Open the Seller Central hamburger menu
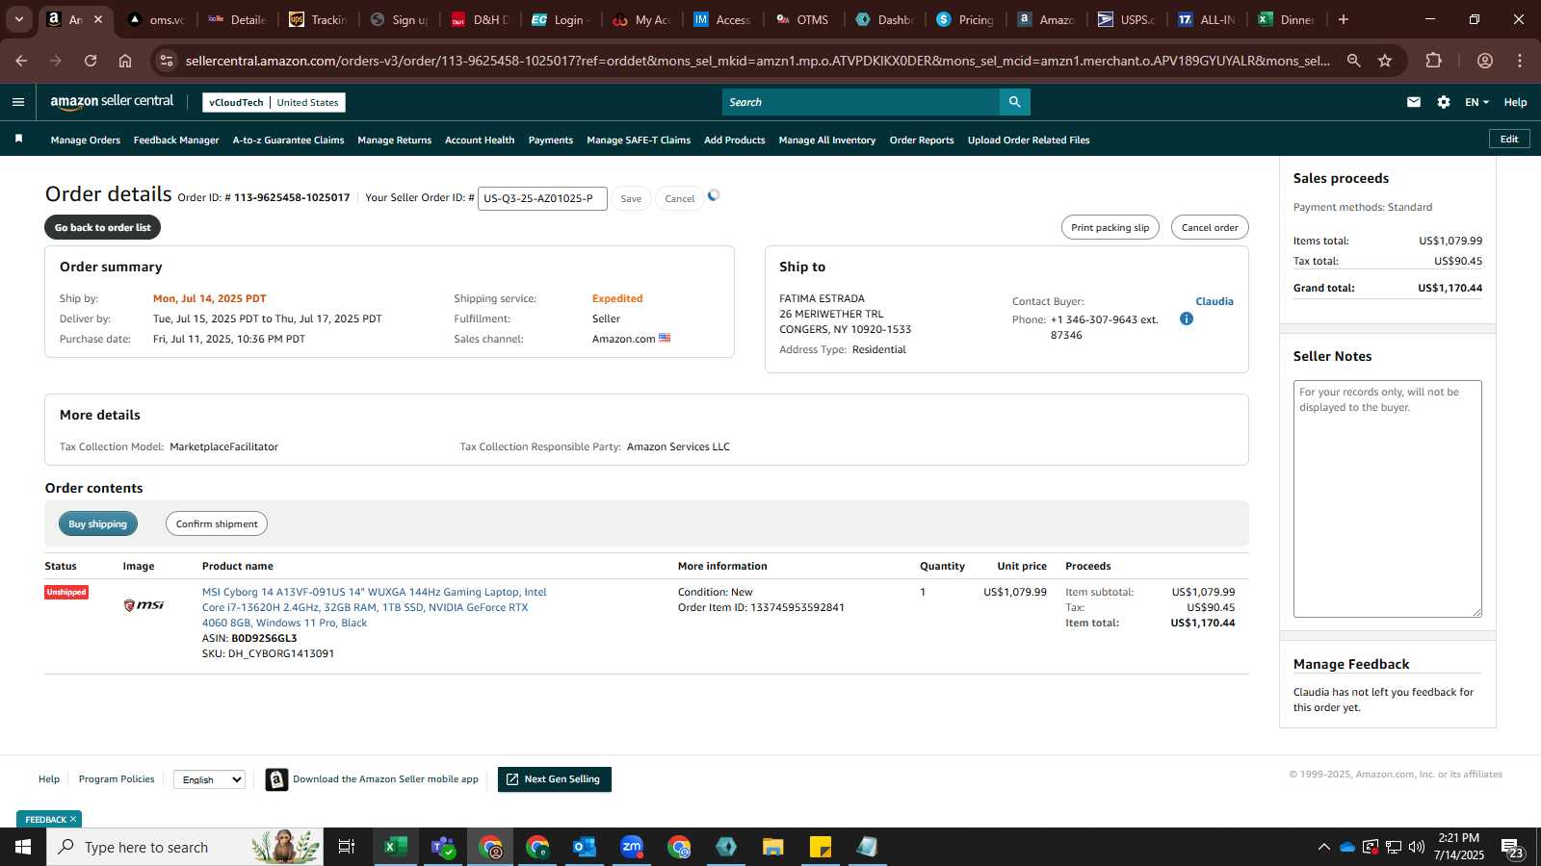The height and width of the screenshot is (866, 1541). pyautogui.click(x=18, y=102)
